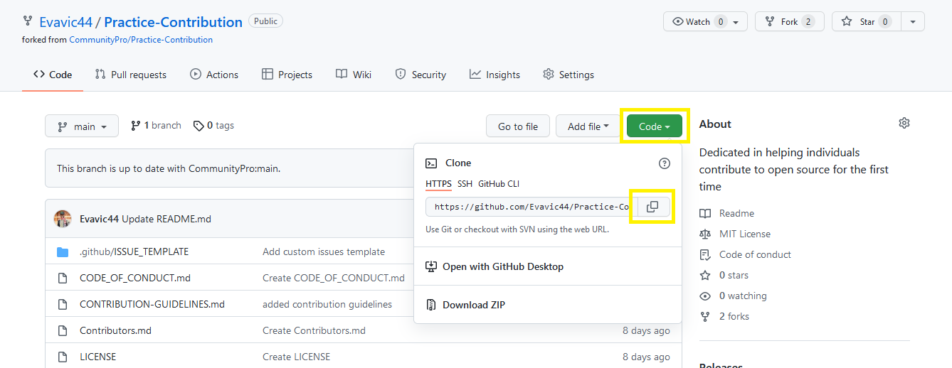Screen dimensions: 952x368
Task: Open the main branch selector dropdown
Action: click(x=82, y=126)
